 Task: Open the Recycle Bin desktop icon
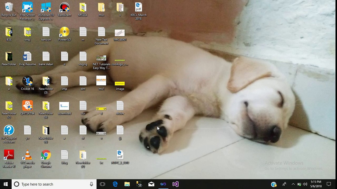(x=9, y=9)
